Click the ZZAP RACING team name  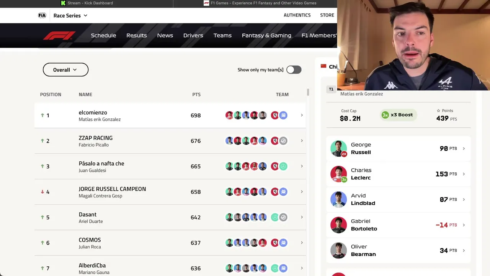click(96, 138)
